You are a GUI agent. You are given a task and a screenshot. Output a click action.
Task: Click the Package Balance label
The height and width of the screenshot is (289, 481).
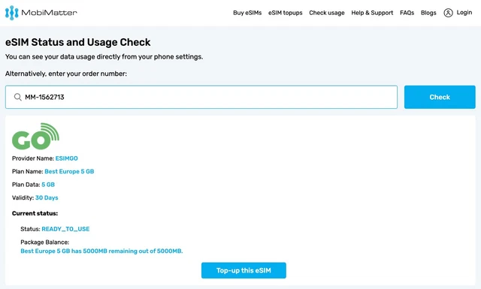coord(45,242)
